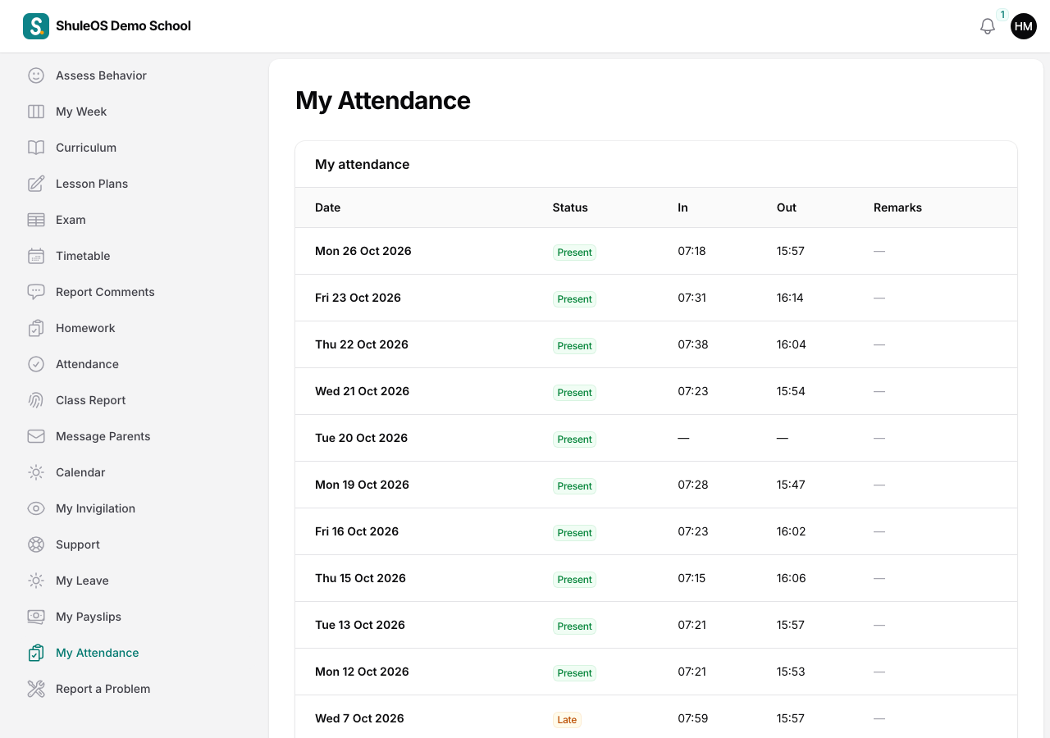The width and height of the screenshot is (1050, 738).
Task: Click the ShuleOS logo icon
Action: point(36,26)
